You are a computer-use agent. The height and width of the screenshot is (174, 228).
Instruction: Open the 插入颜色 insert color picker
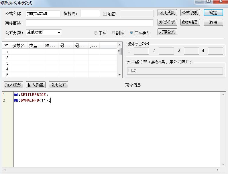[36, 85]
